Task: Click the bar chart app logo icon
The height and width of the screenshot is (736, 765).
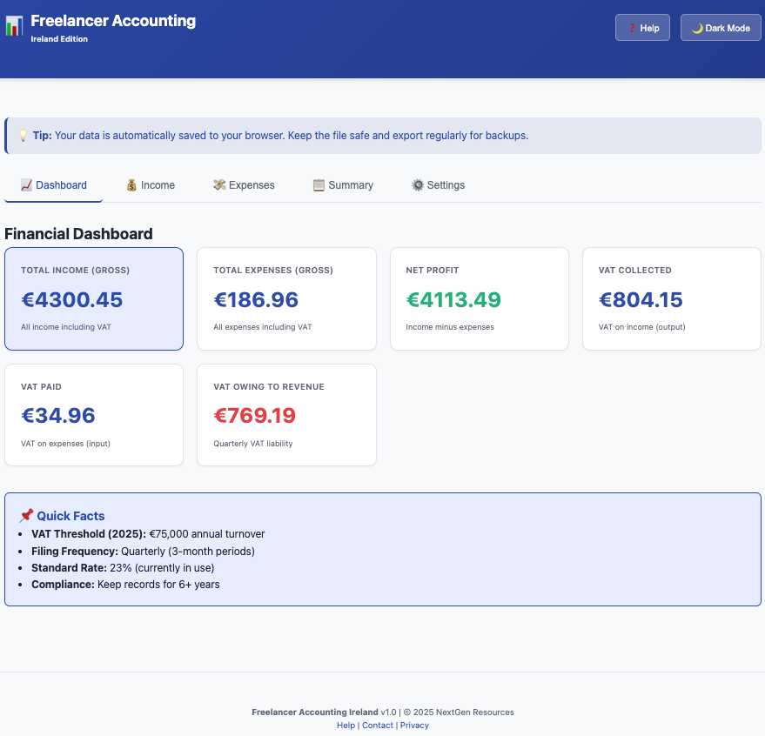Action: [x=14, y=26]
